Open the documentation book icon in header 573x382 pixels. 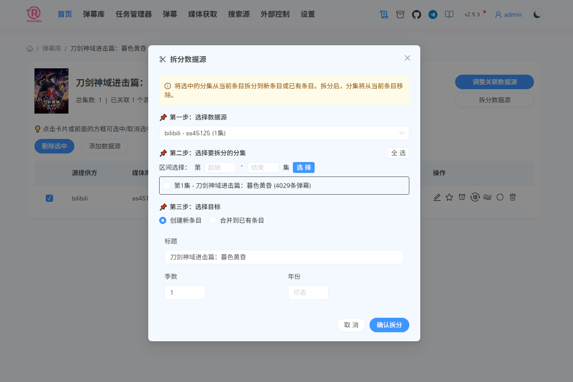tap(449, 14)
